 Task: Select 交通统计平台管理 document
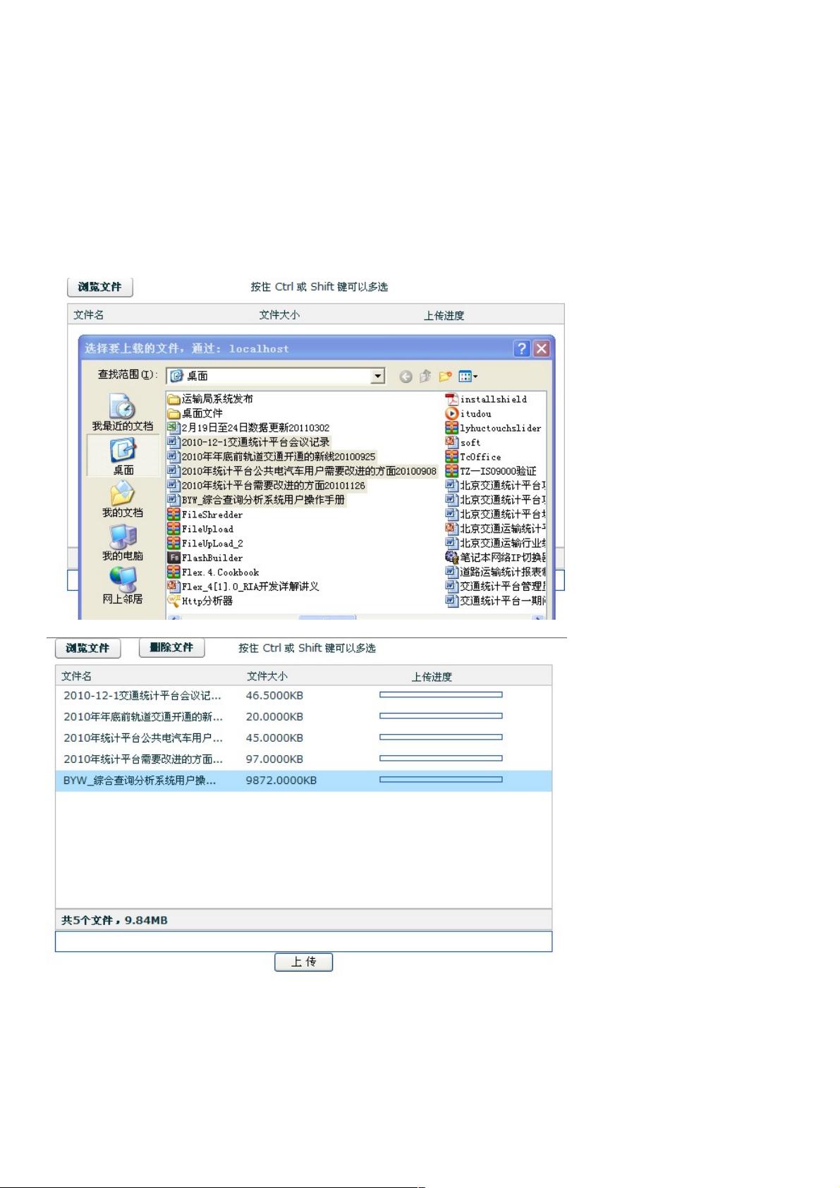(x=496, y=587)
